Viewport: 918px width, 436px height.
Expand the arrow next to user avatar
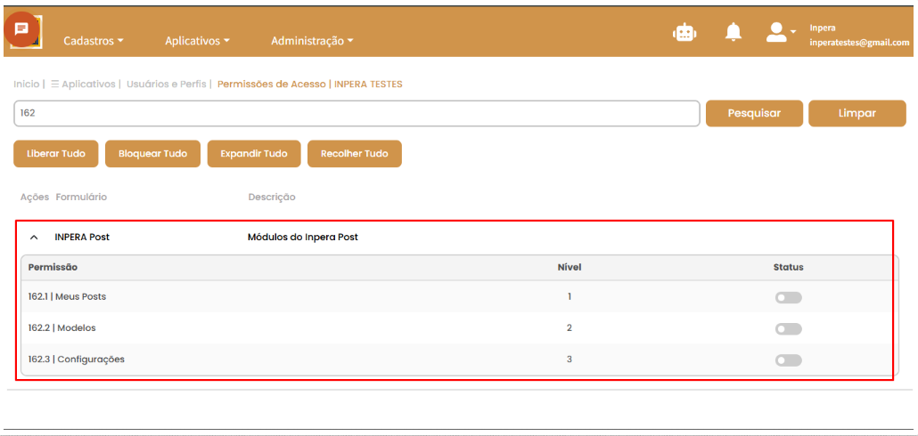793,31
